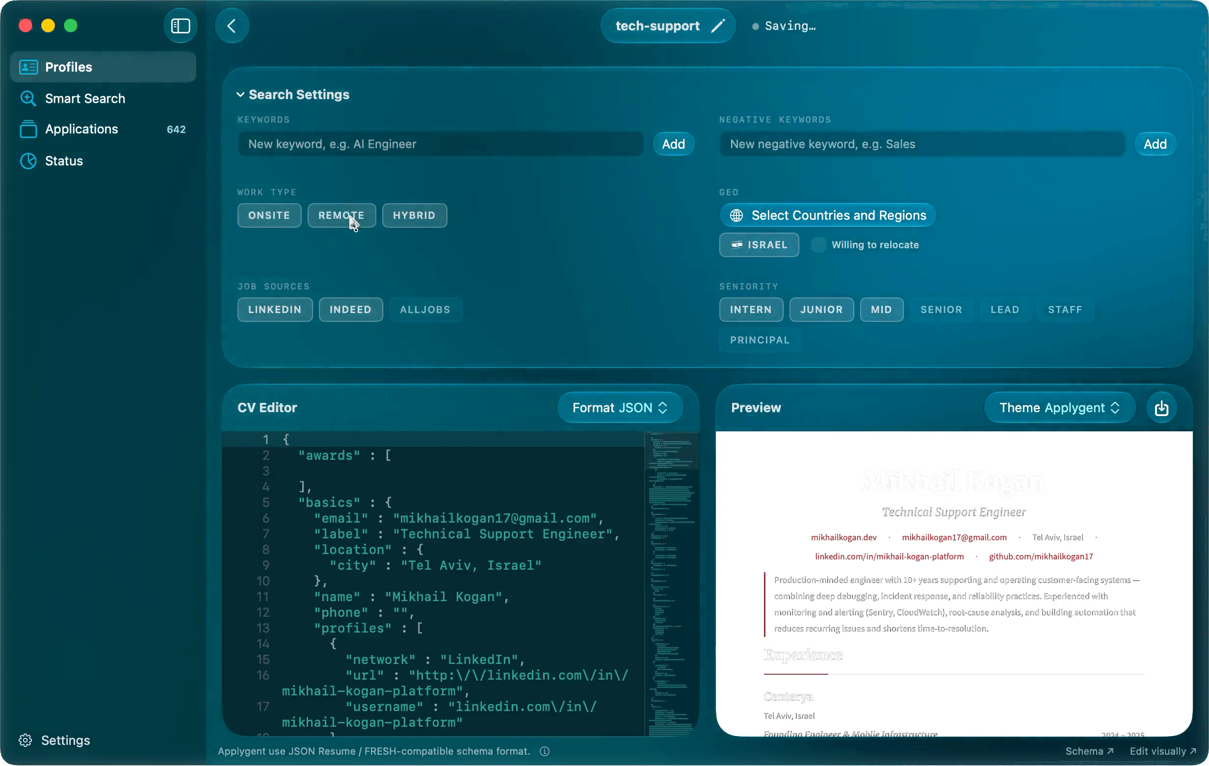The image size is (1209, 766).
Task: Click the code minimap in CV Editor
Action: point(672,584)
